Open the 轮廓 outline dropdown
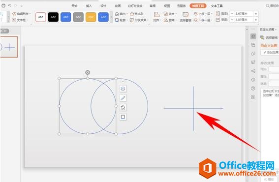Viewport: 279px width, 182px height. (x=122, y=20)
